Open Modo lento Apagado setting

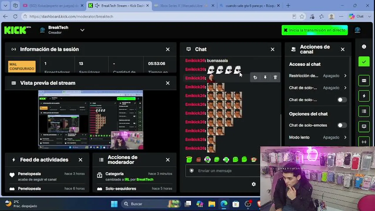click(317, 137)
